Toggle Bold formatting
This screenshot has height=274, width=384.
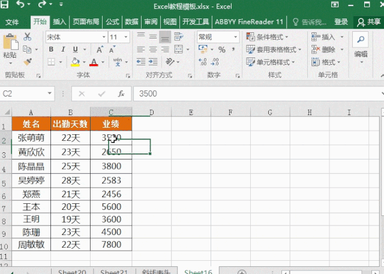[x=51, y=49]
